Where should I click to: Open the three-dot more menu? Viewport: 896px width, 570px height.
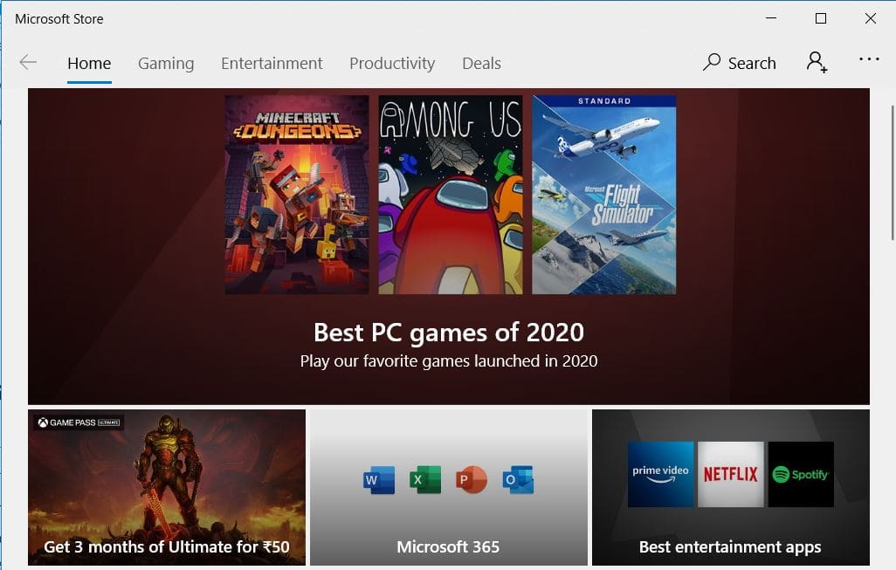pos(869,58)
